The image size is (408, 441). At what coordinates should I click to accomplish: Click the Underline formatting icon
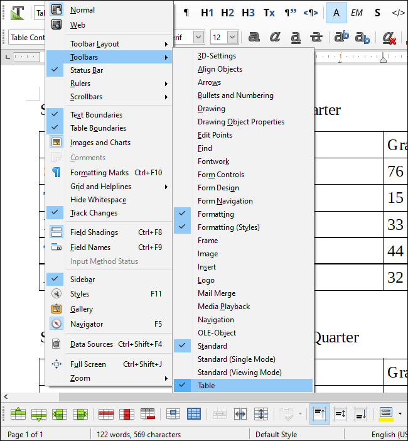[x=296, y=37]
